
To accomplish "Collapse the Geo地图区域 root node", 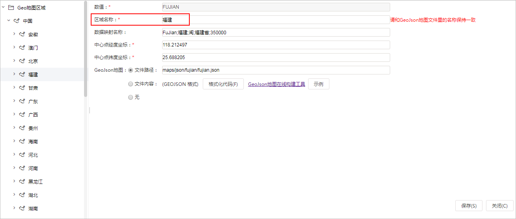I will point(3,7).
